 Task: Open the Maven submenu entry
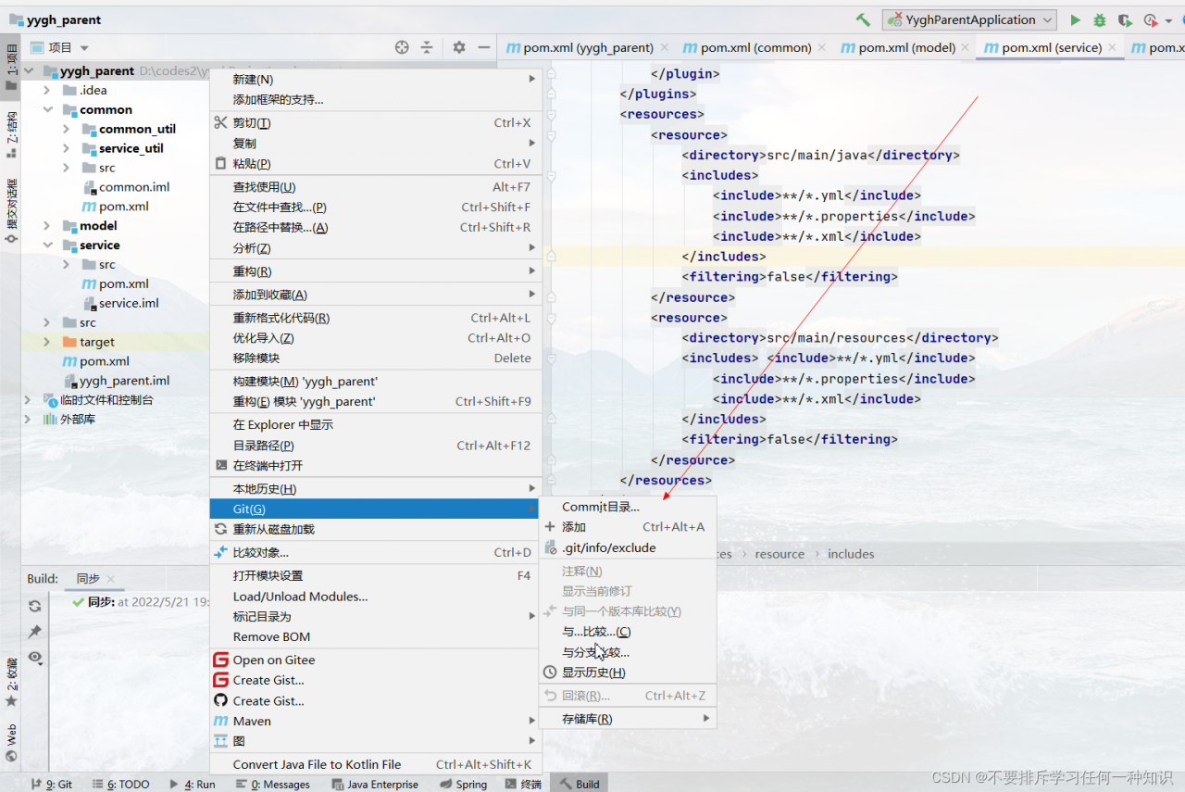(375, 721)
